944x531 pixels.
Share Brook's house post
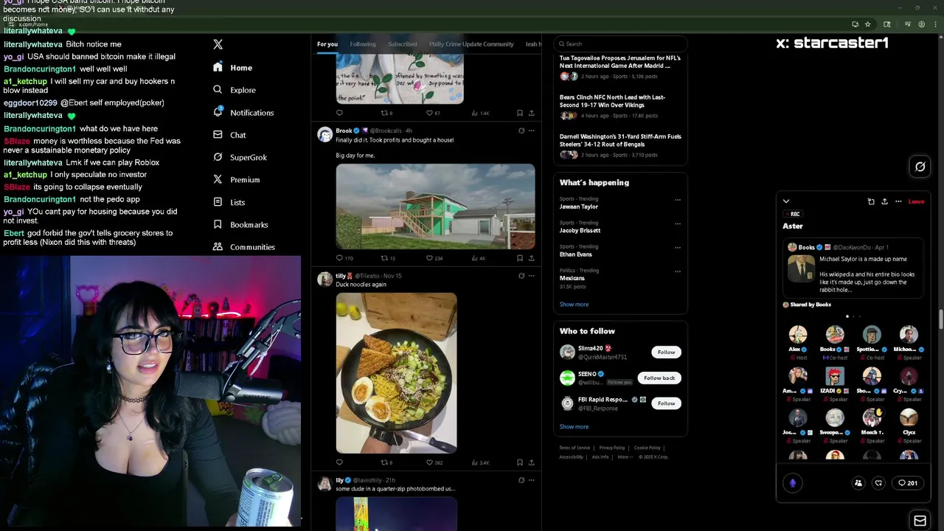531,258
